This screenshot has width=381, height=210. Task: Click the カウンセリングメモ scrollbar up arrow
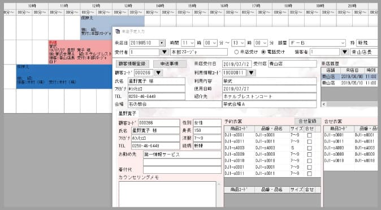(x=219, y=184)
